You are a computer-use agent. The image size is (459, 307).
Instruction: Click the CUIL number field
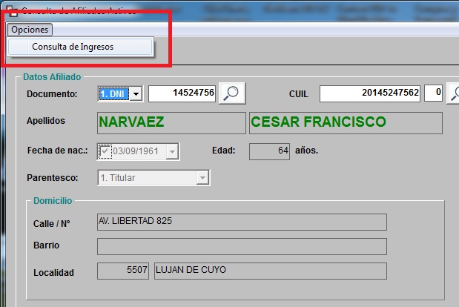click(x=370, y=93)
